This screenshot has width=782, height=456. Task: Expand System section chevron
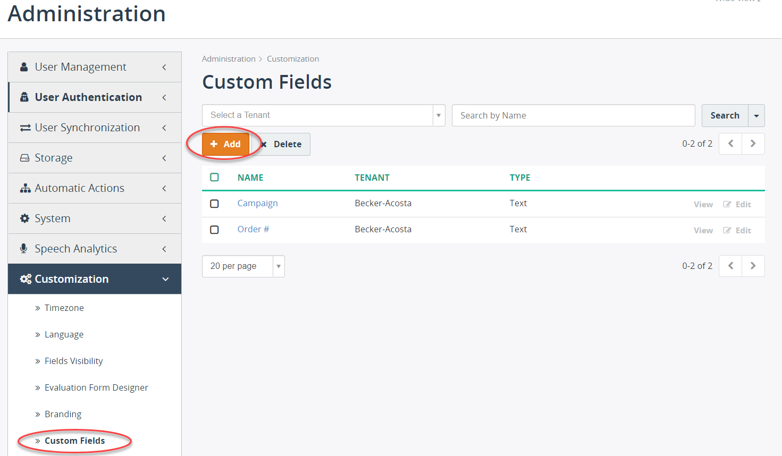coord(164,218)
